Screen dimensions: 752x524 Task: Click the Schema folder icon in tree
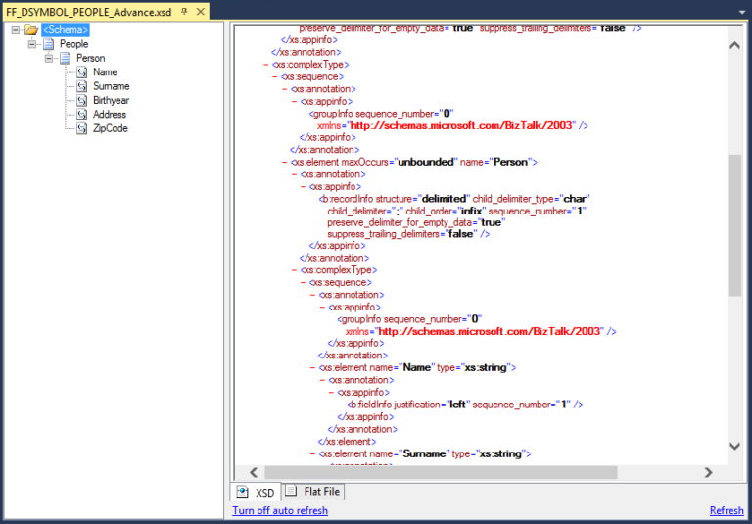tap(31, 29)
